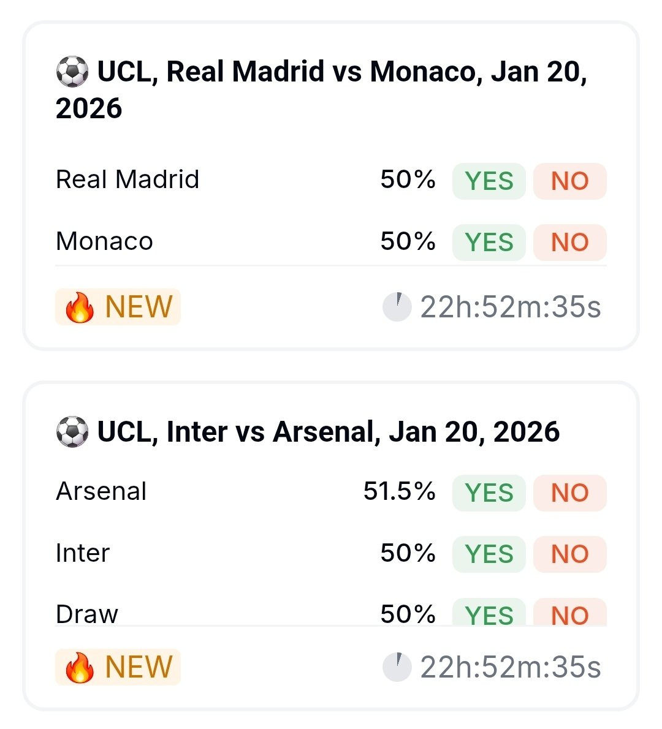Click countdown timer icon in Real Madrid card
The width and height of the screenshot is (662, 729).
click(397, 307)
